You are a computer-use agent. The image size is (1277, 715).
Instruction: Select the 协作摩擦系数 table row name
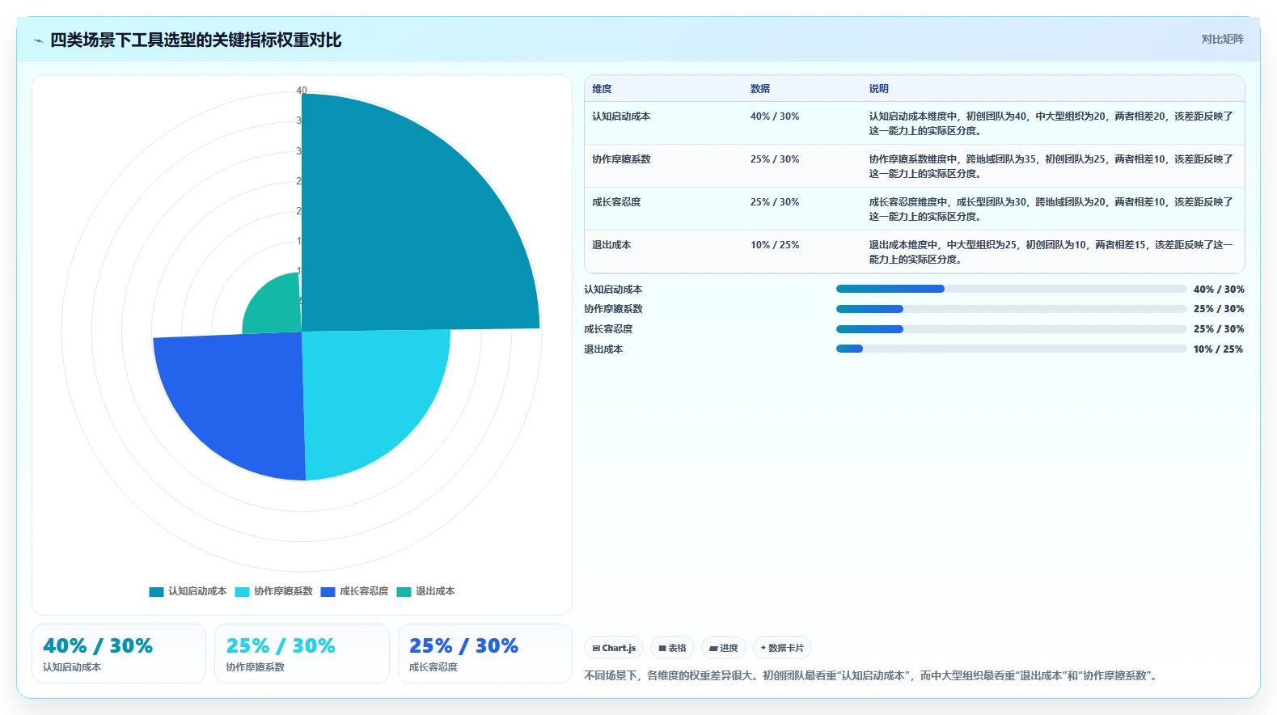pos(621,159)
